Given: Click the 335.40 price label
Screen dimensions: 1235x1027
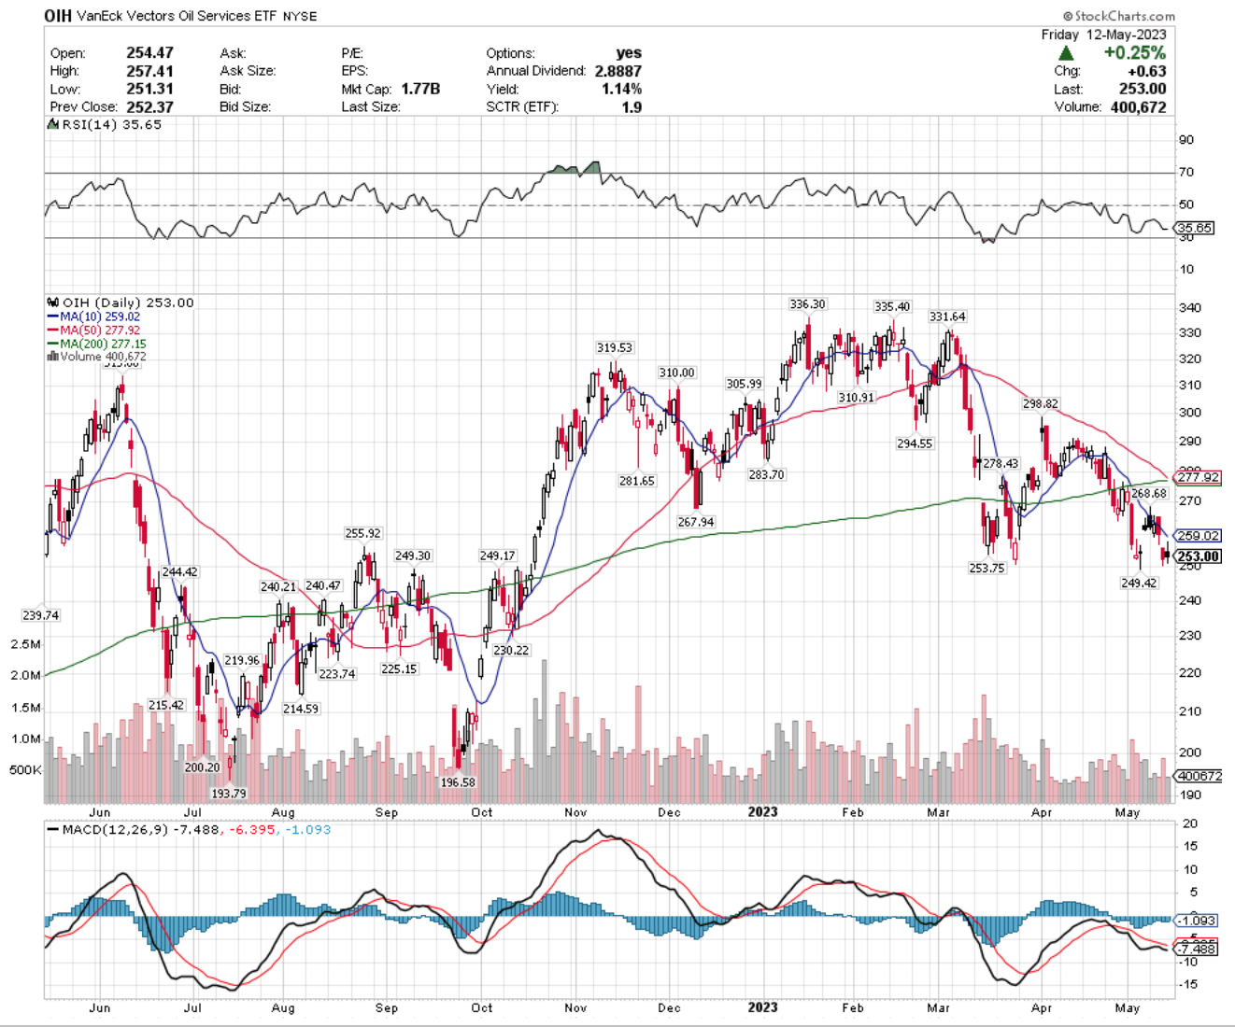Looking at the screenshot, I should click(891, 307).
